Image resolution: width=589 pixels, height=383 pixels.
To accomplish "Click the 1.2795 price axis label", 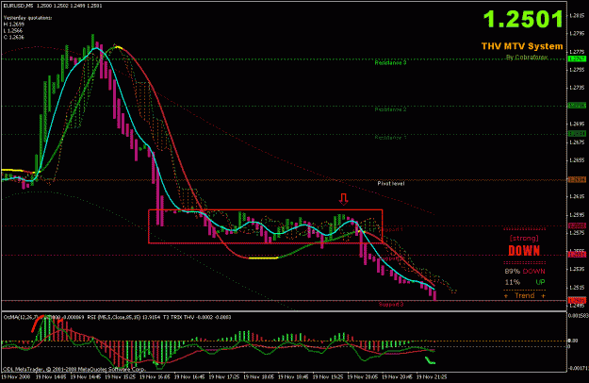I will [x=578, y=33].
